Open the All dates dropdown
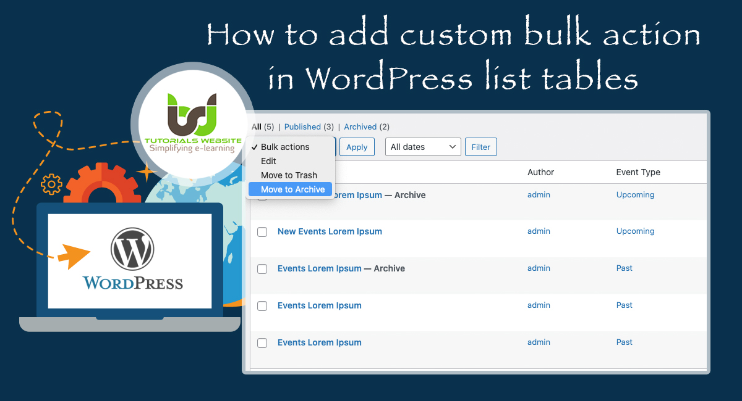742x401 pixels. click(x=423, y=147)
